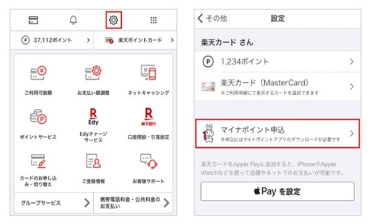
Task: Open Edyチャージサービス icon
Action: (93, 116)
